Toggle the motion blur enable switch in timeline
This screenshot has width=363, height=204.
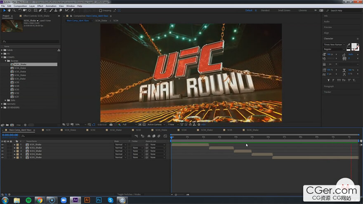159,136
